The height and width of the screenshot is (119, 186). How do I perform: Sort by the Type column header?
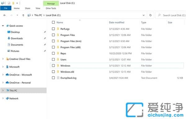click(x=144, y=22)
